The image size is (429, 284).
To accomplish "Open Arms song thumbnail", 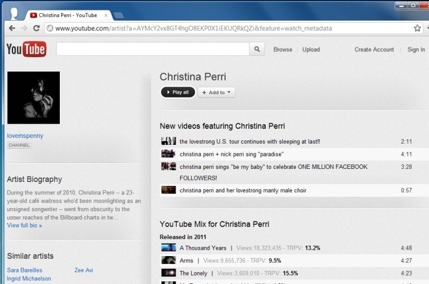I will 168,260.
